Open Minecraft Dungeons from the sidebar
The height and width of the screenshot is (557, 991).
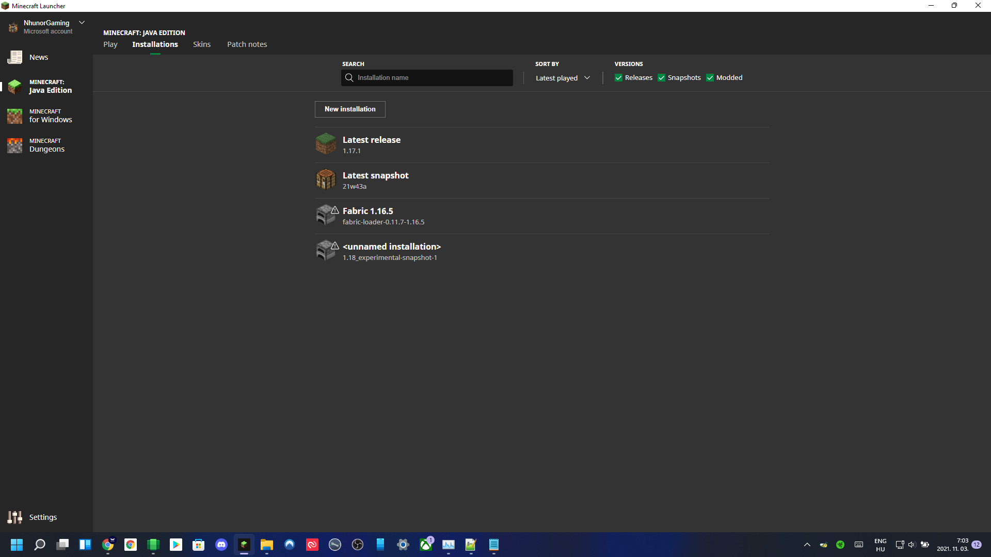pos(46,145)
